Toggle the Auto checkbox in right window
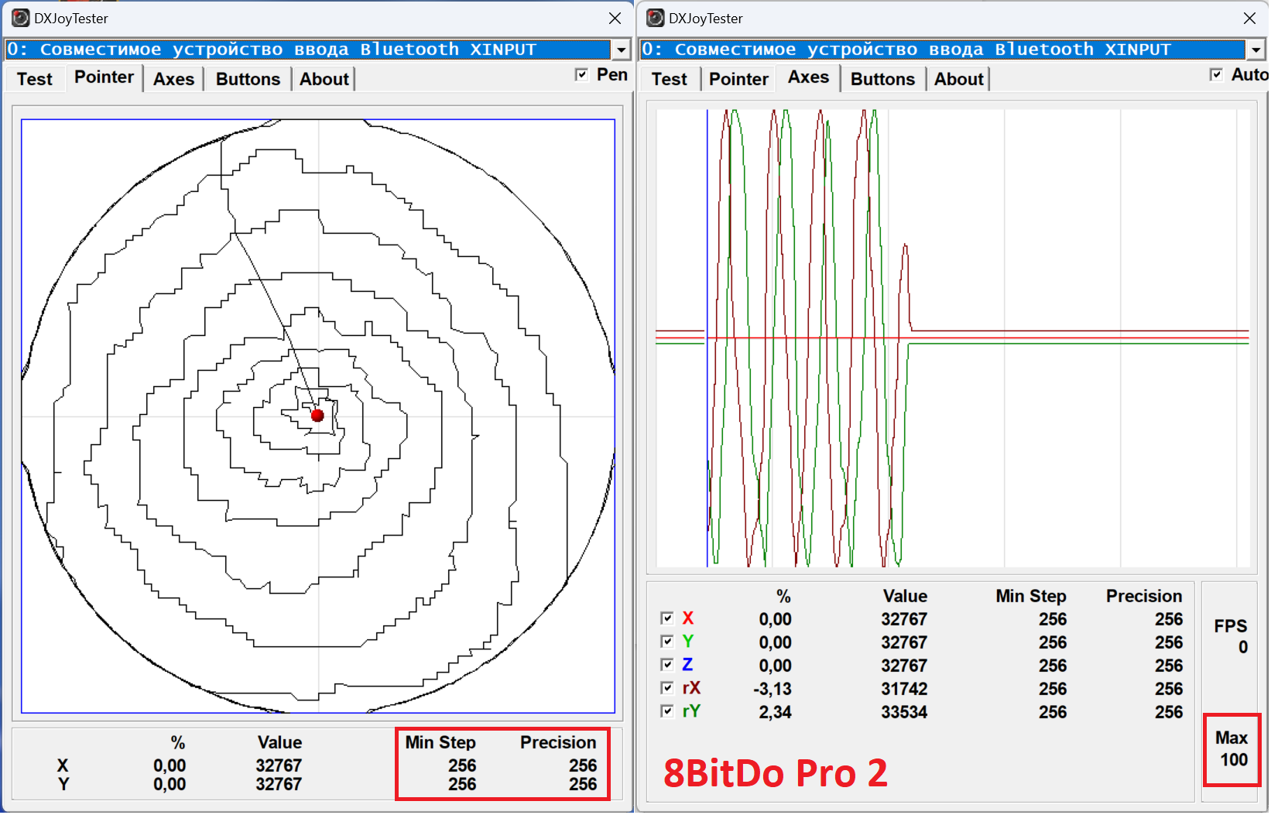 1216,74
